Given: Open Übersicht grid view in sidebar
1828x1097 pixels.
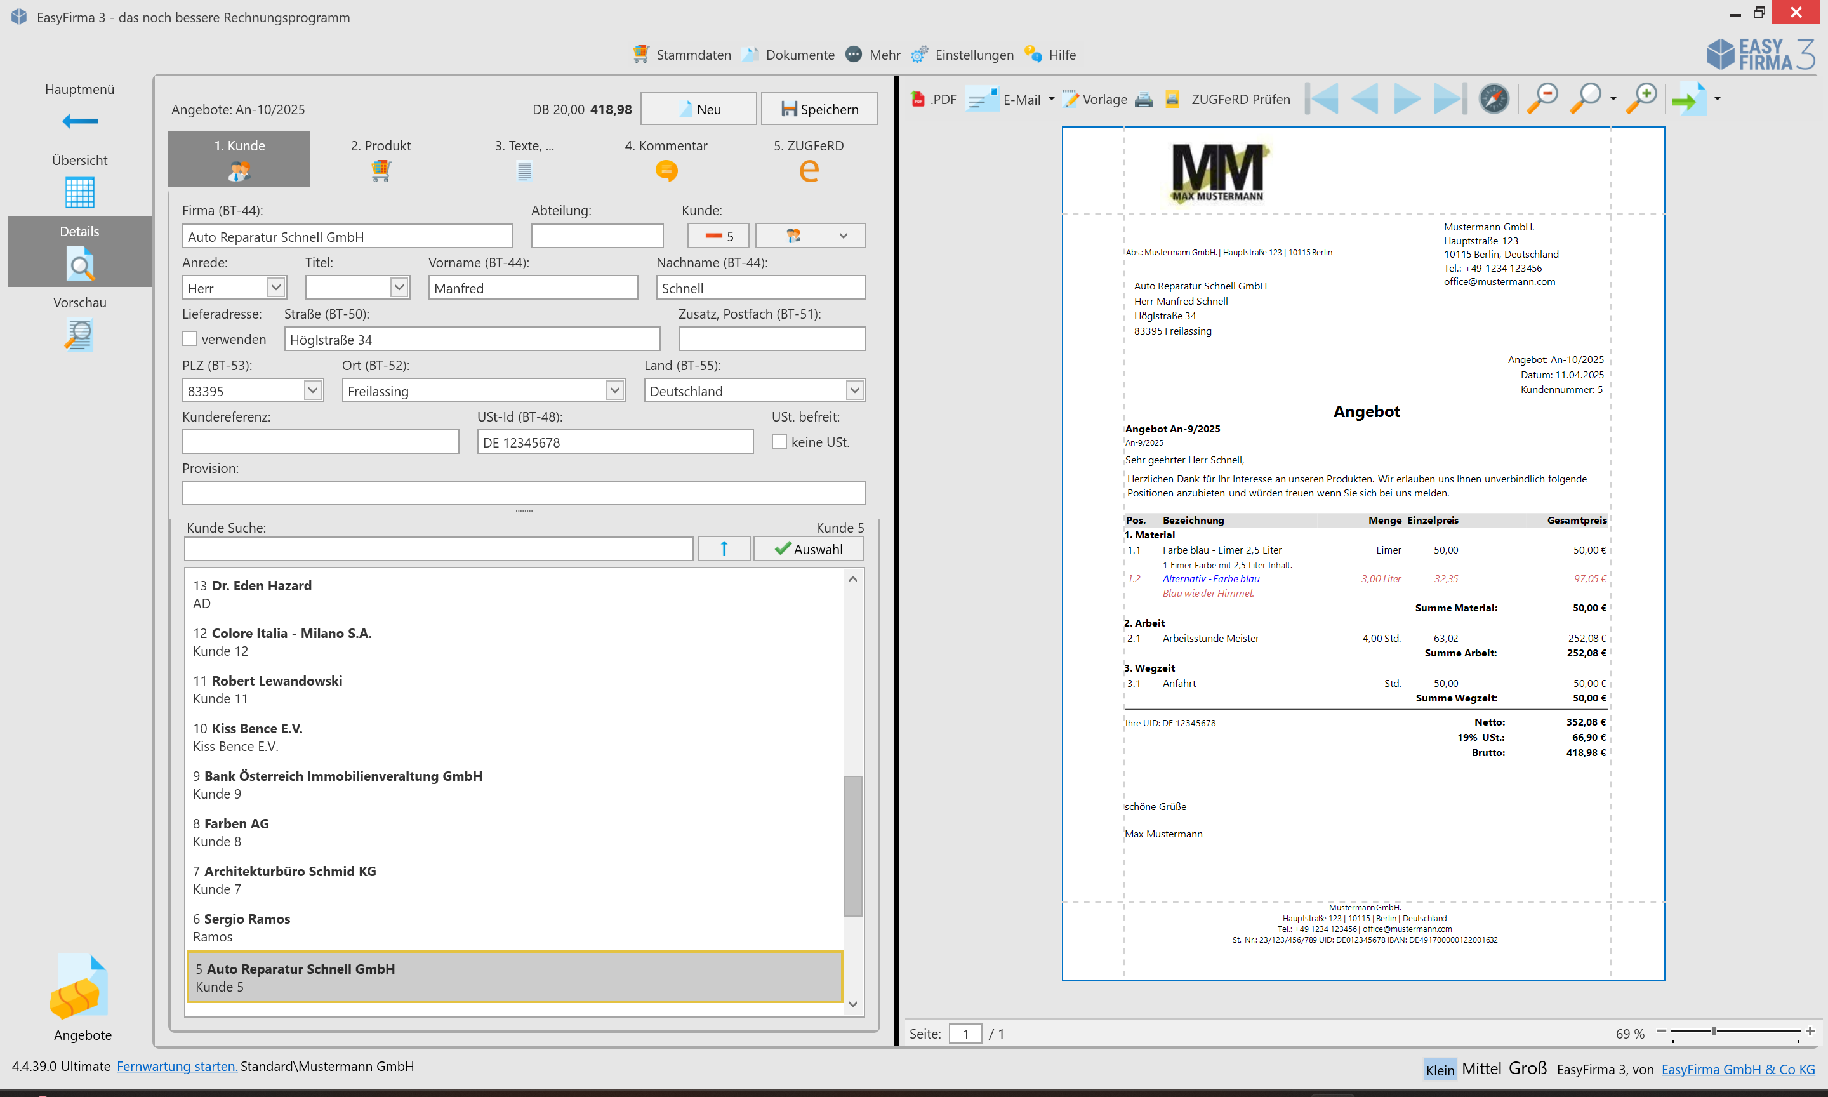Looking at the screenshot, I should [x=79, y=192].
